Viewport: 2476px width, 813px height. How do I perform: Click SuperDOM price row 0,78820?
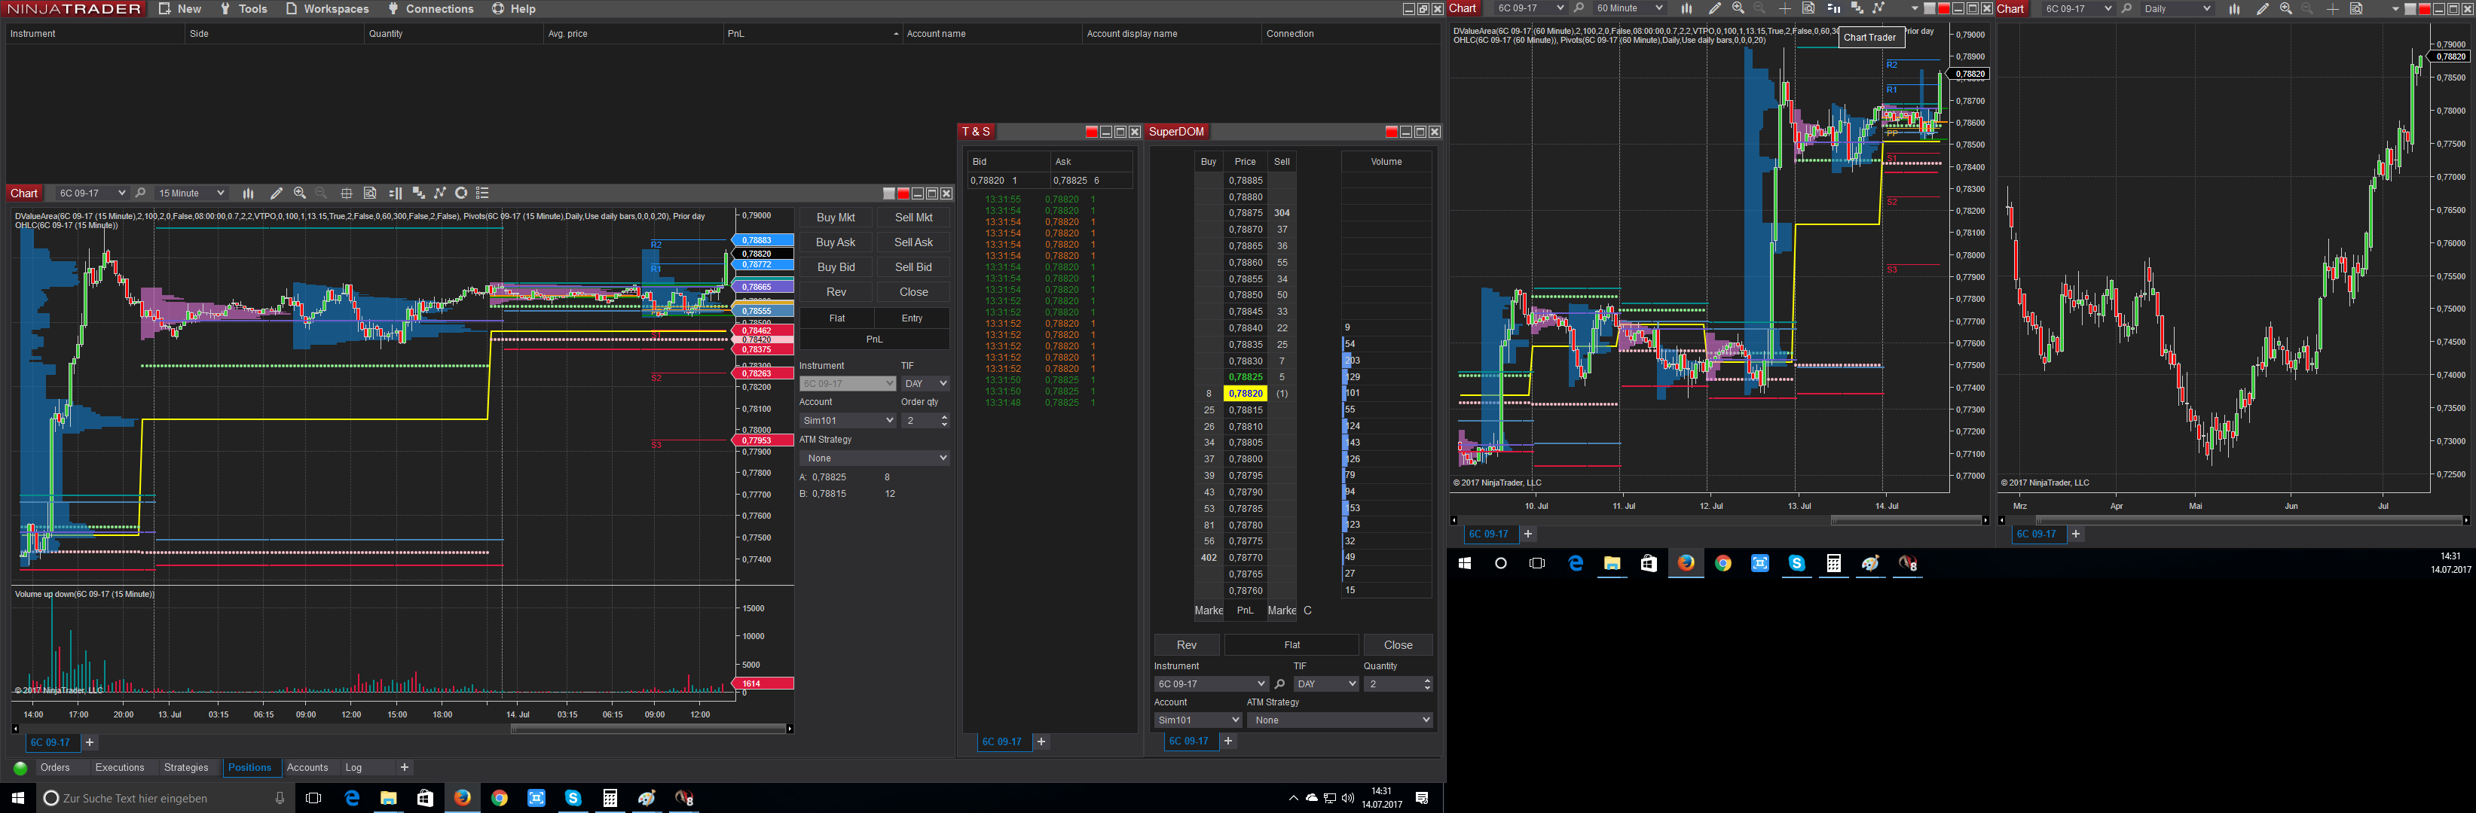(x=1245, y=394)
